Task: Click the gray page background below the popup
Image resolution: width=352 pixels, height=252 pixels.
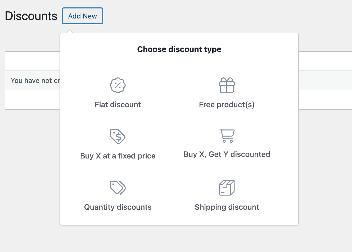Action: pyautogui.click(x=179, y=239)
